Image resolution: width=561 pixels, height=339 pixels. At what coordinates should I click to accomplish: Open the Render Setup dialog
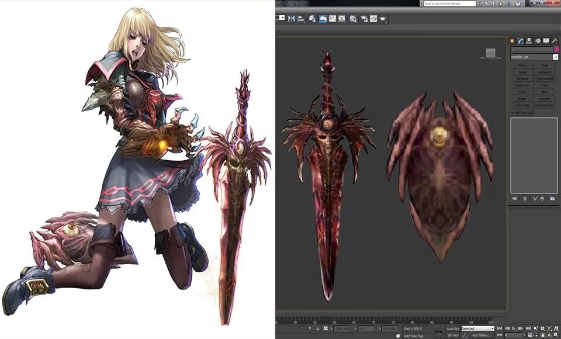point(364,19)
